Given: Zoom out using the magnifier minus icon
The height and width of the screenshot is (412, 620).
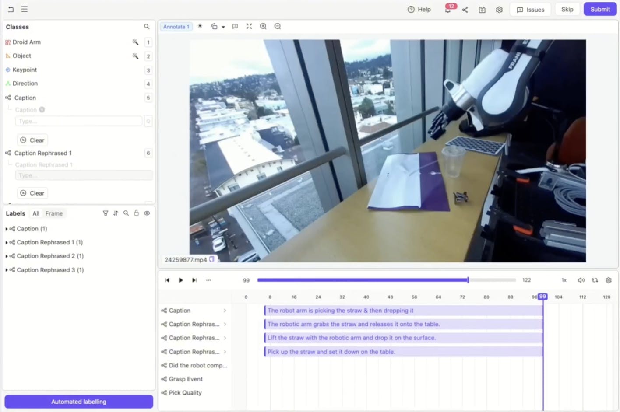Looking at the screenshot, I should click(278, 26).
